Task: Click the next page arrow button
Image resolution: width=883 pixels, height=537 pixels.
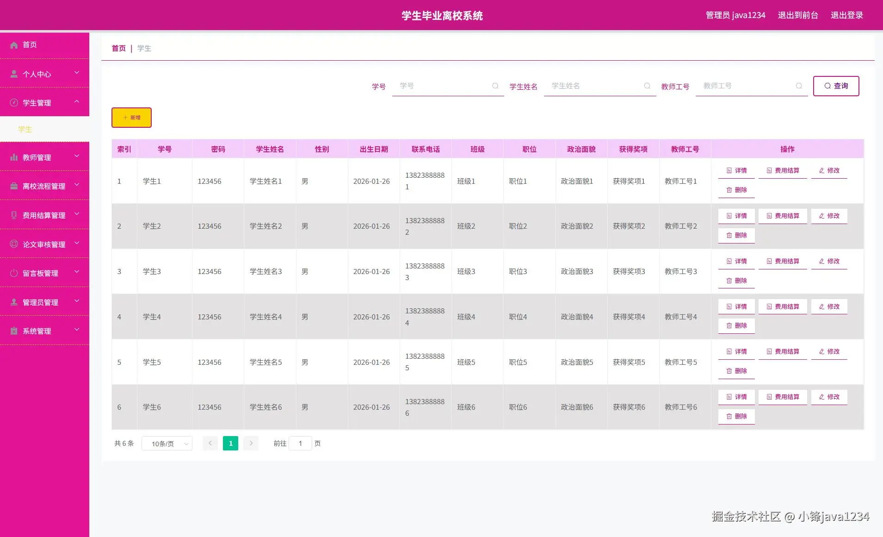Action: [x=251, y=443]
